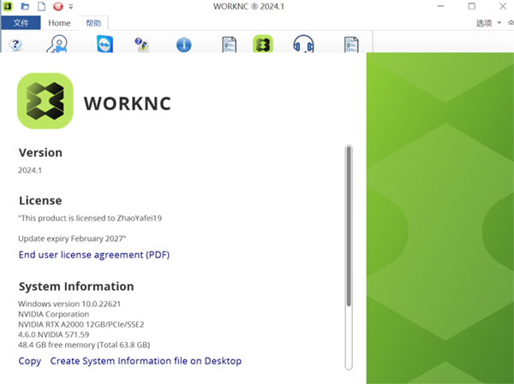Click the 'NVIDIA Corporation' line
The height and width of the screenshot is (384, 514).
click(x=54, y=314)
